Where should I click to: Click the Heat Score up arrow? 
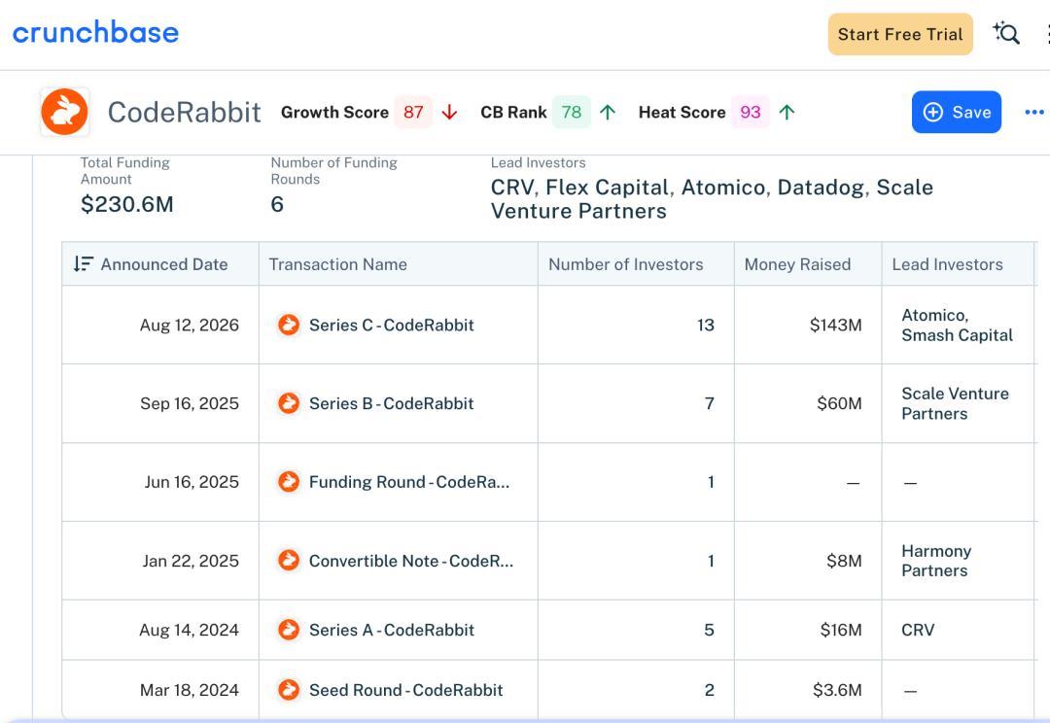[x=787, y=113]
